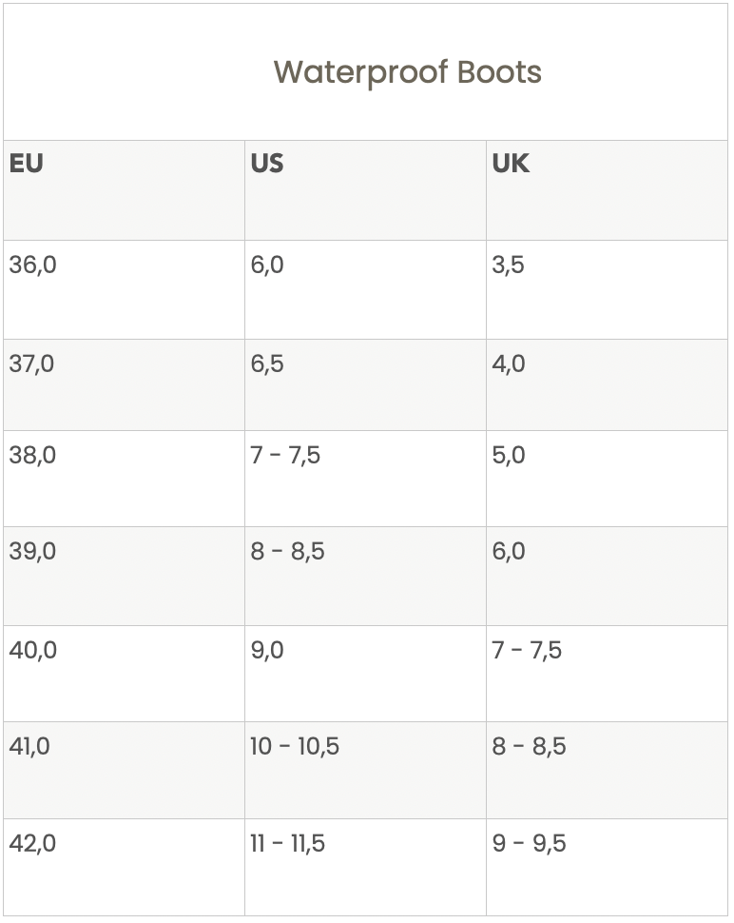Click the EU size 36,0 cell
This screenshot has width=734, height=923.
point(33,265)
